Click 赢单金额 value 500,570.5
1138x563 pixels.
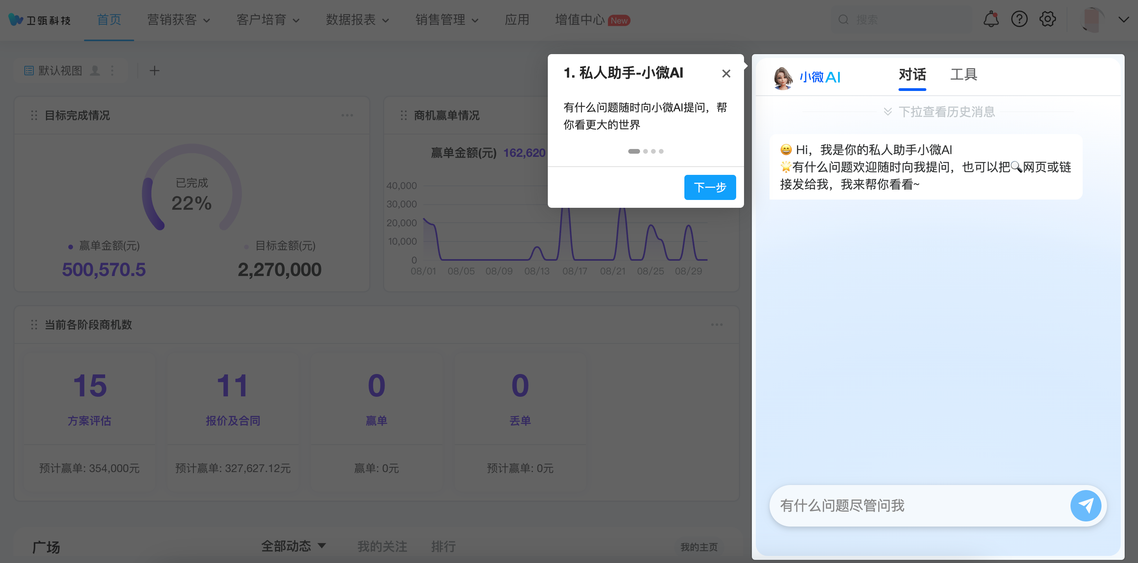104,270
